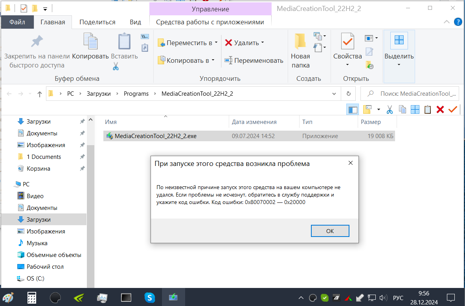Sort by the Дата изменения column header
Image resolution: width=465 pixels, height=306 pixels.
[264, 122]
